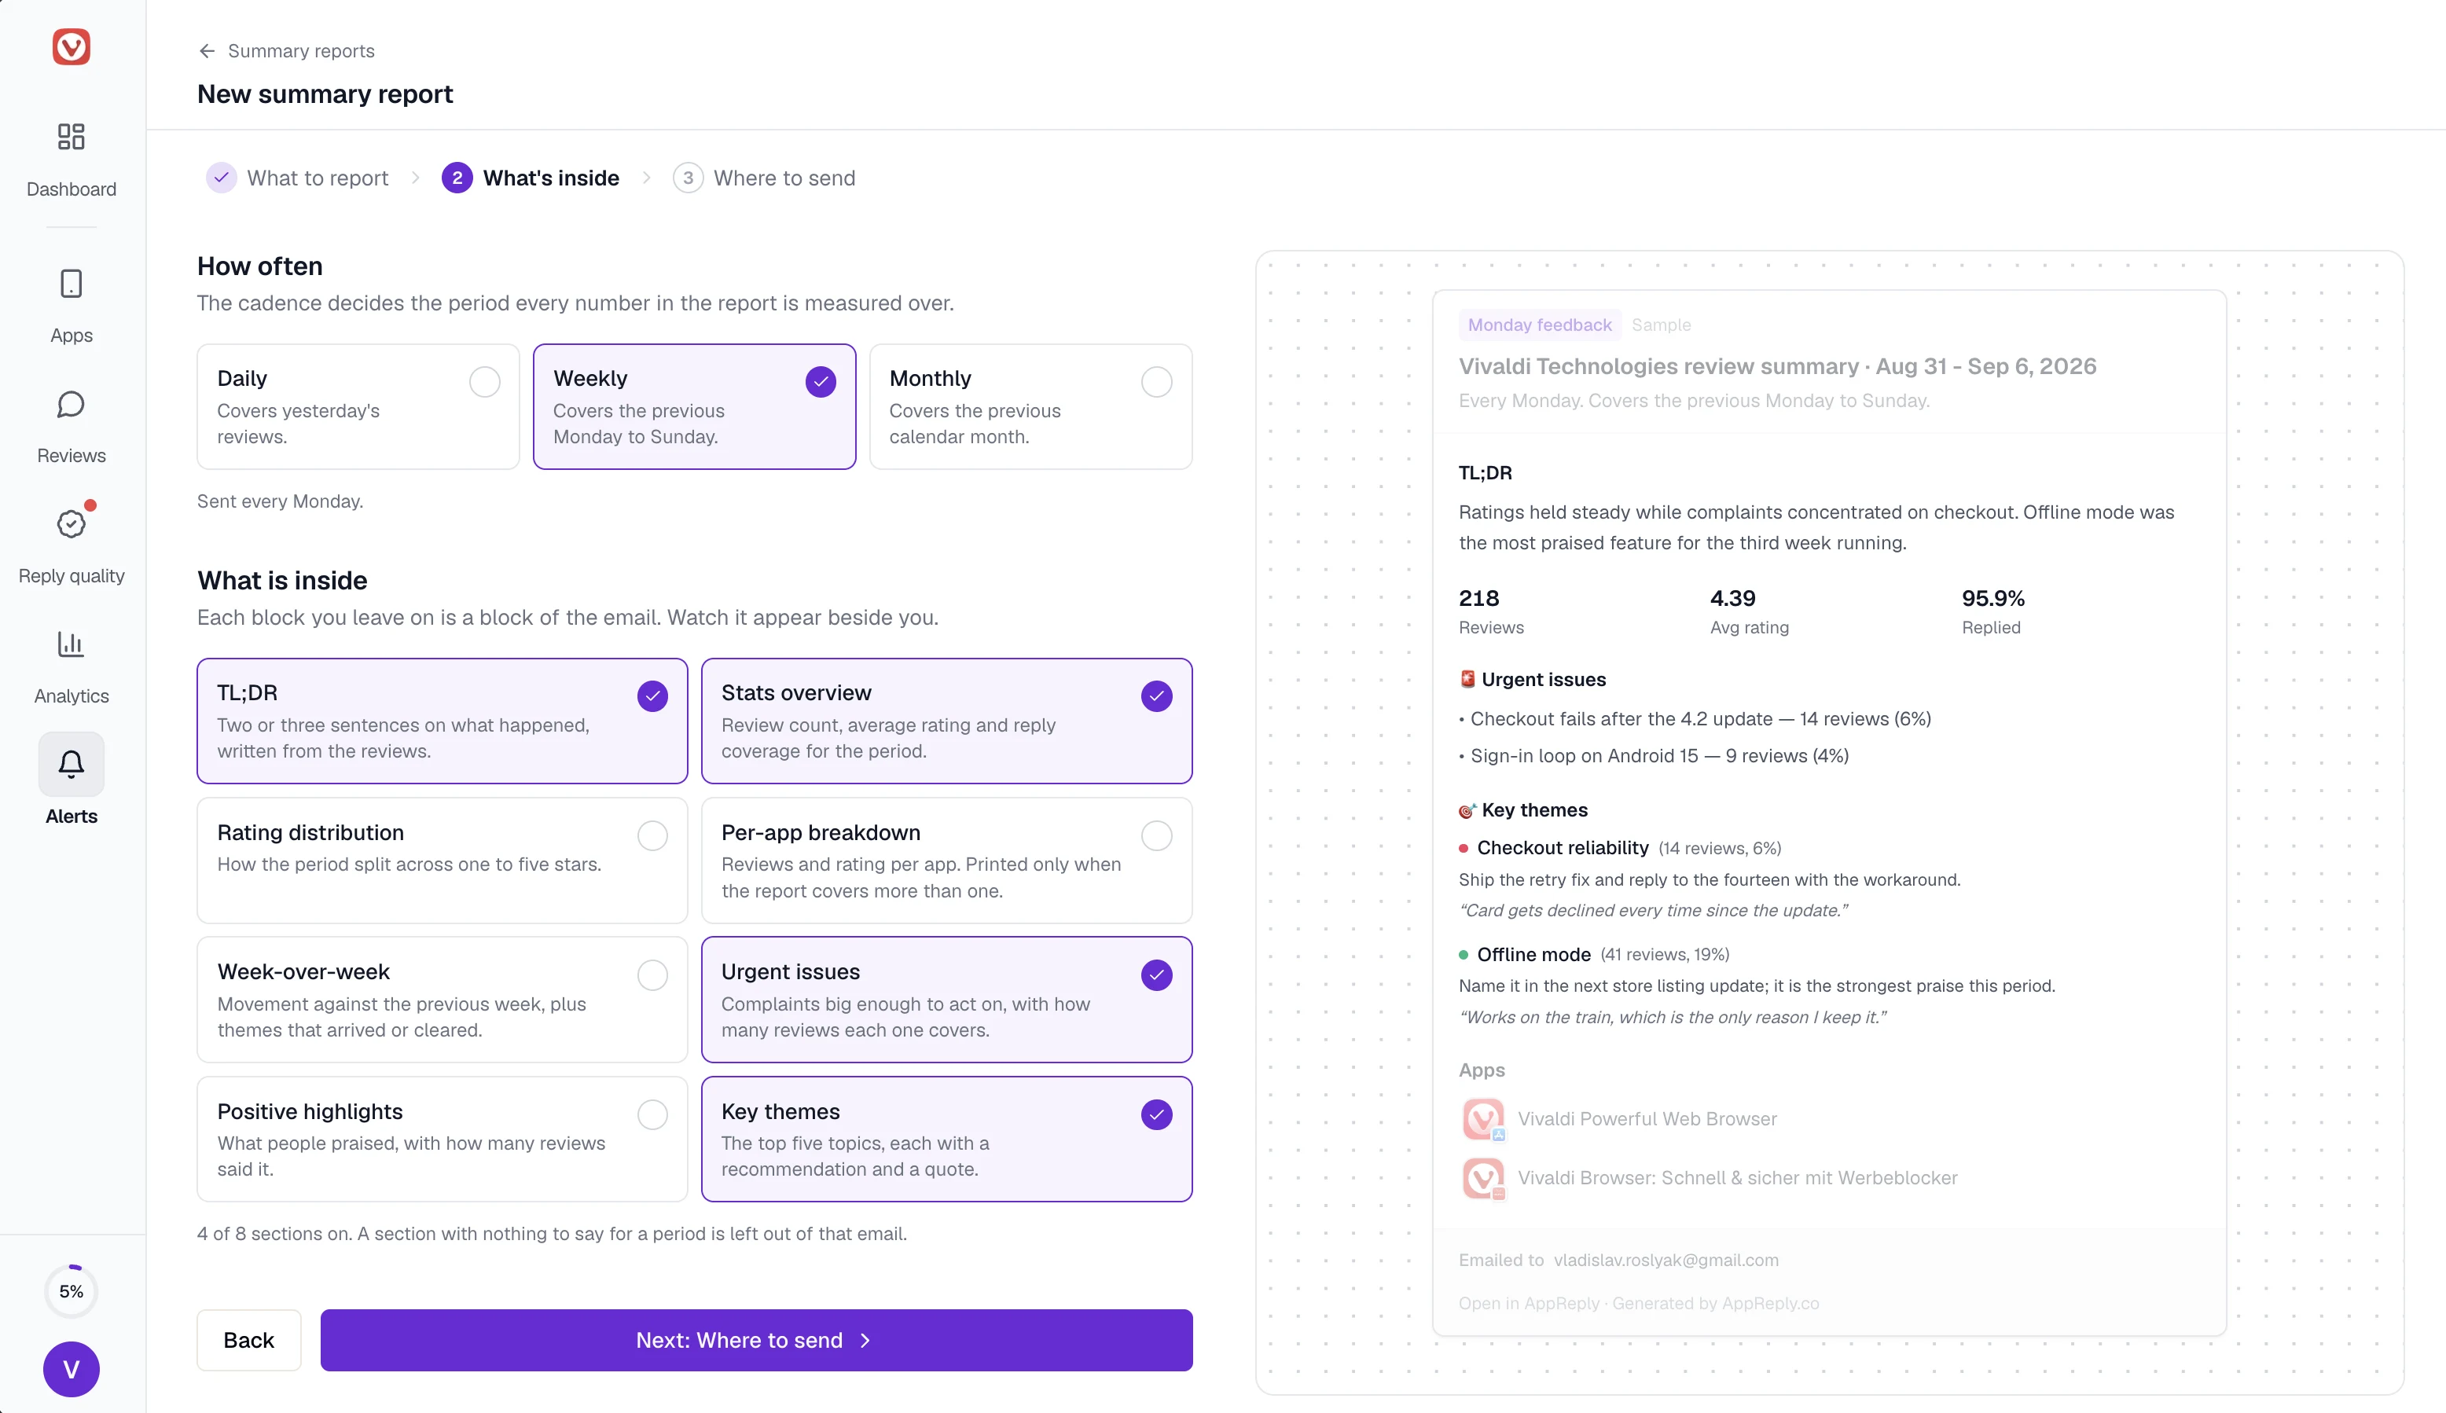Click the '95.9%' replied value
Image resolution: width=2446 pixels, height=1413 pixels.
(1992, 598)
